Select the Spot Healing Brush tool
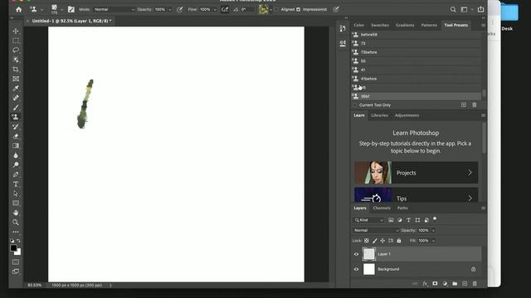The height and width of the screenshot is (298, 531). [x=16, y=98]
